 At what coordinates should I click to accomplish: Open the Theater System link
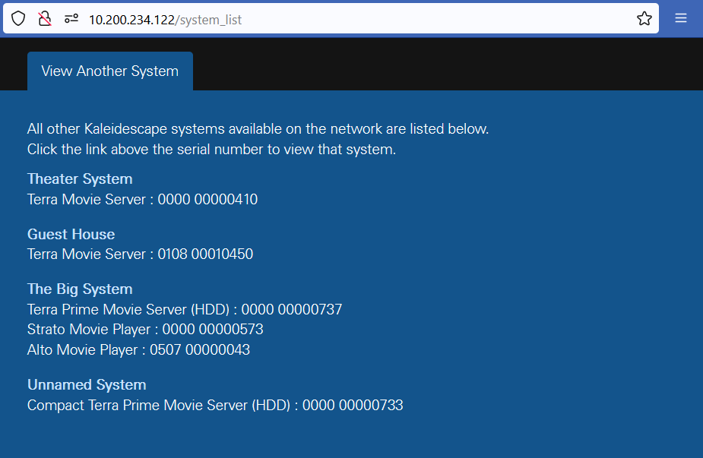pos(79,178)
